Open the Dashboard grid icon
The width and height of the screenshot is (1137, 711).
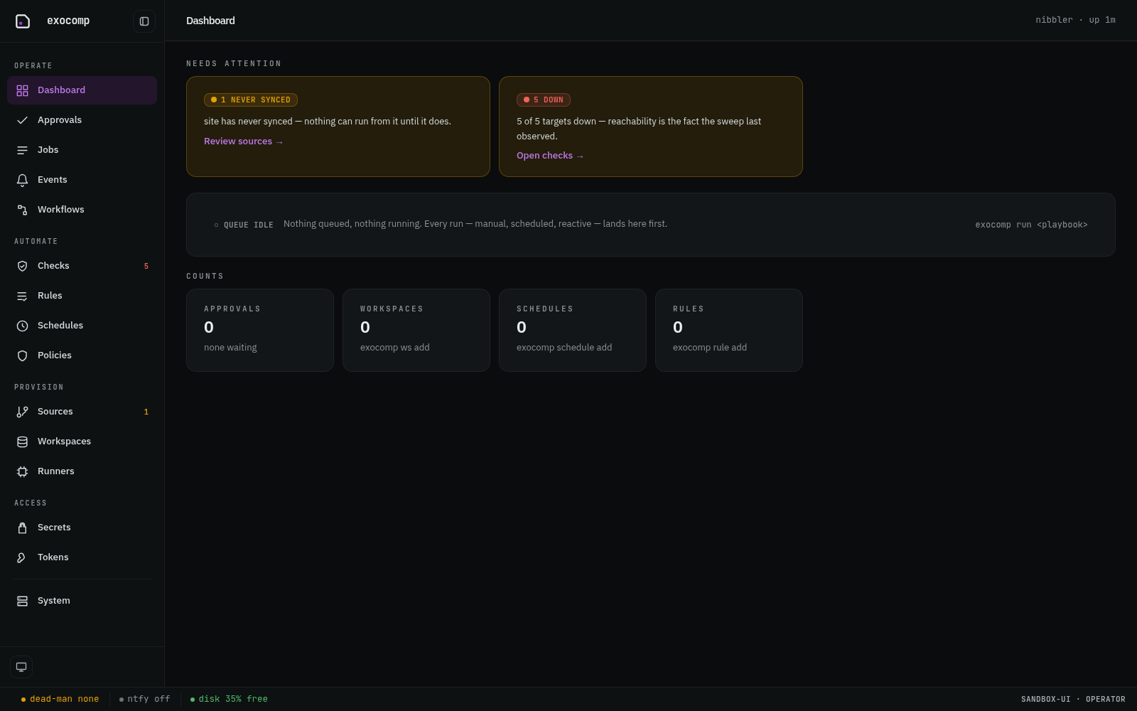23,90
